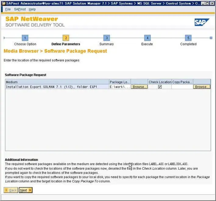Click the roadmap start arrow marker
This screenshot has height=201, width=216.
point(4,38)
